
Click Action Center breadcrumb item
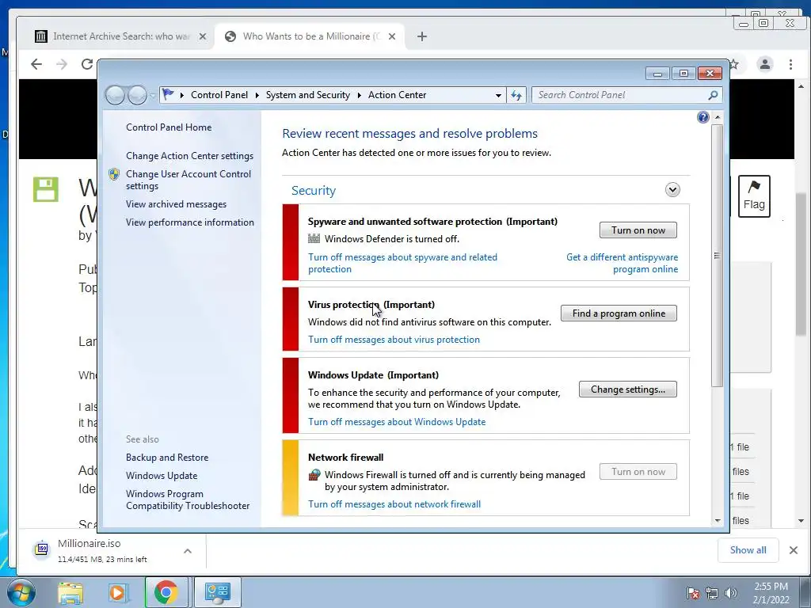click(x=398, y=95)
